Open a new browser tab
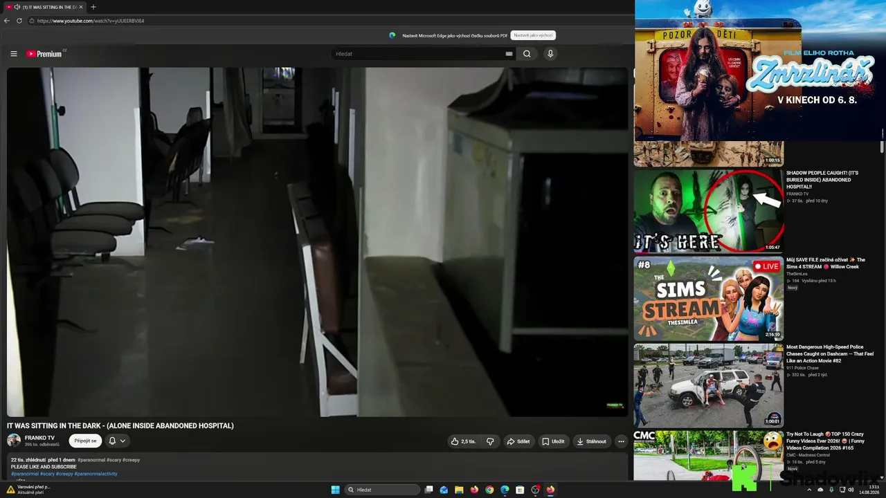Screen dimensions: 886x498 coord(93,7)
